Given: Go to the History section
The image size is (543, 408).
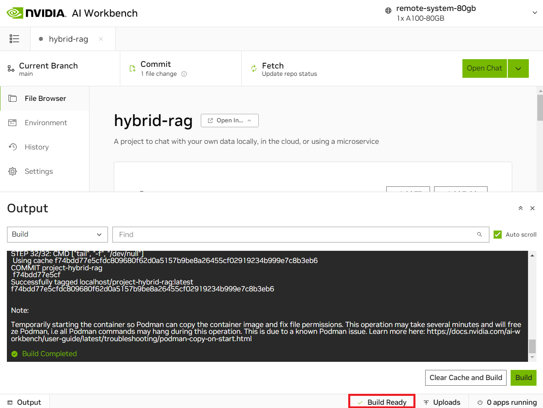Looking at the screenshot, I should pos(45,147).
